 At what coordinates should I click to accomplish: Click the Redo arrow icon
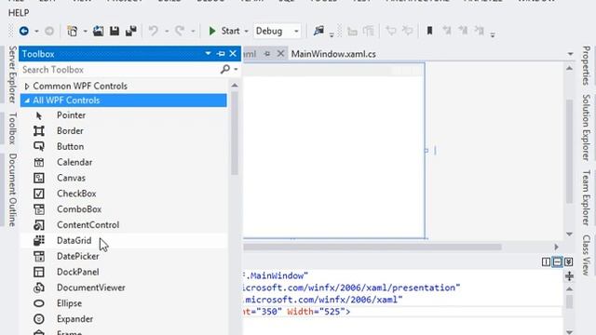pos(180,31)
